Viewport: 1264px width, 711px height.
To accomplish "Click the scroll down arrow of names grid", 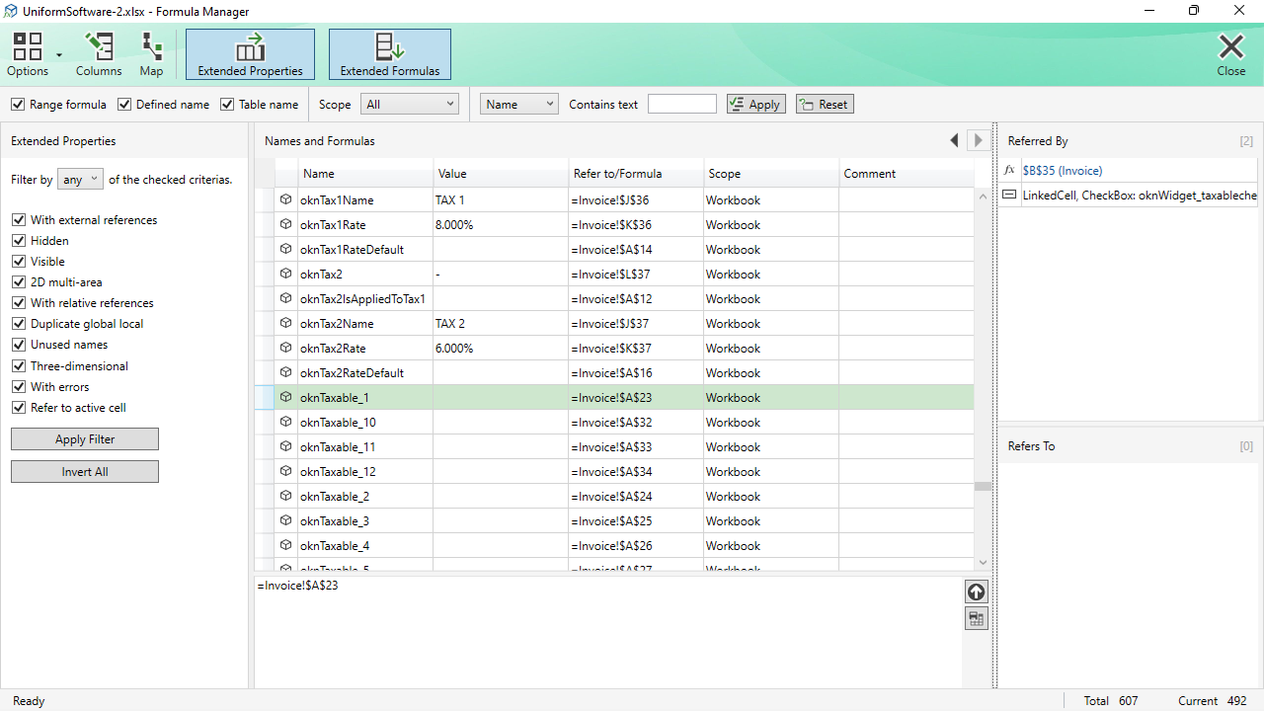I will [x=982, y=562].
